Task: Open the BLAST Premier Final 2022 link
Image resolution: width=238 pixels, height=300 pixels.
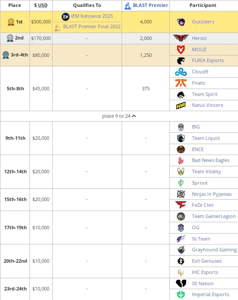Action: point(92,26)
